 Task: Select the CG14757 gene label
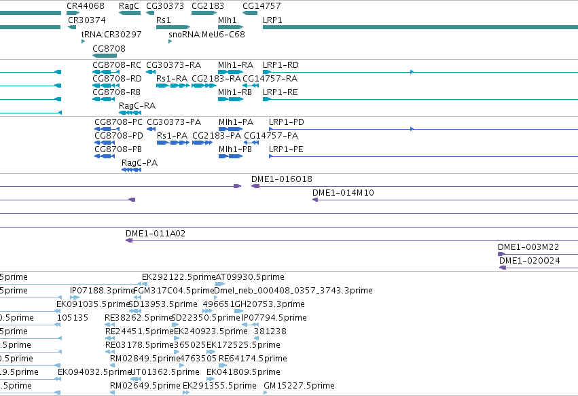click(261, 6)
